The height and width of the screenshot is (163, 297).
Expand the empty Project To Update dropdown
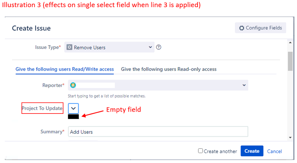pyautogui.click(x=73, y=108)
